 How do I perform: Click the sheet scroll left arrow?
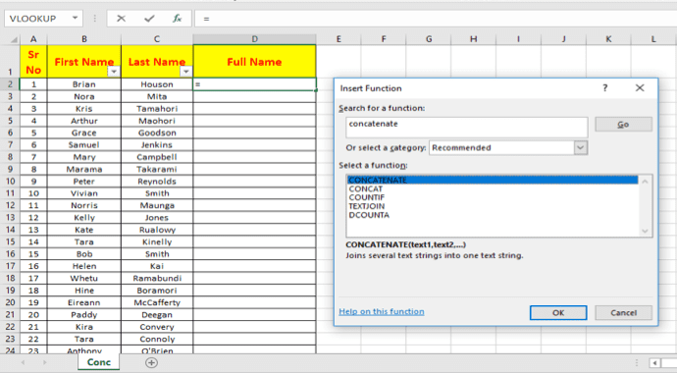pyautogui.click(x=23, y=362)
